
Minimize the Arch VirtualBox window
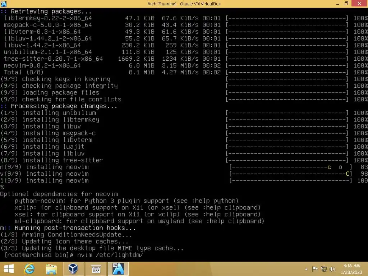tap(338, 4)
